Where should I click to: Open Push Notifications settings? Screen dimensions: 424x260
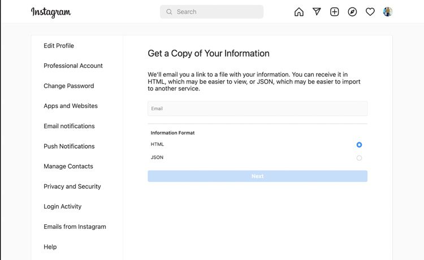(x=69, y=146)
